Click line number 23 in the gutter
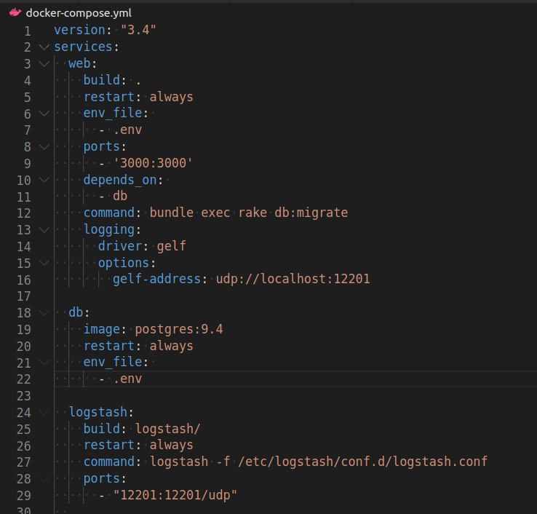This screenshot has height=514, width=537. 24,396
